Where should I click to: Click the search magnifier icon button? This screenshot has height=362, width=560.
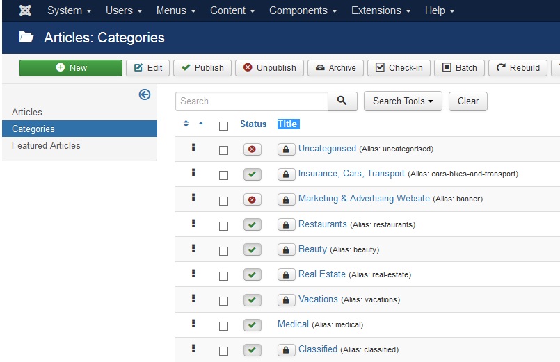pos(342,101)
